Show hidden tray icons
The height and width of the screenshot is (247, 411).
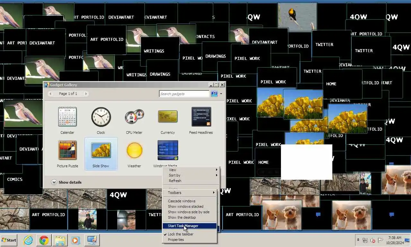(358, 240)
